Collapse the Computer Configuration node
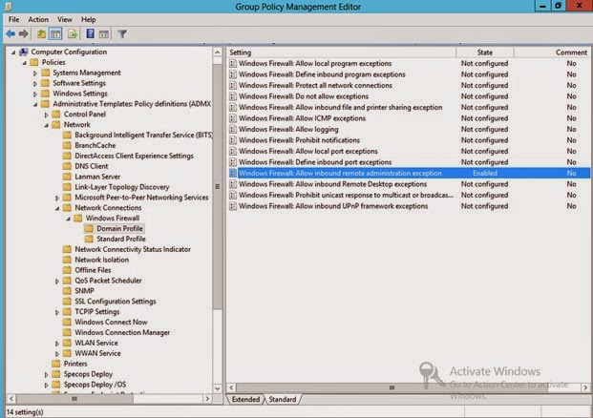593x418 pixels. 13,52
